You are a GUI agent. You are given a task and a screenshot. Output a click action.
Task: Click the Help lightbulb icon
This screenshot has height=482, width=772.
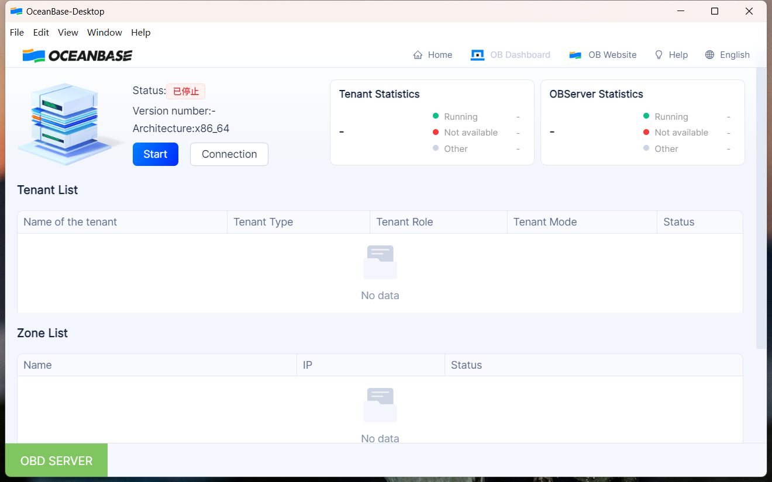tap(659, 55)
